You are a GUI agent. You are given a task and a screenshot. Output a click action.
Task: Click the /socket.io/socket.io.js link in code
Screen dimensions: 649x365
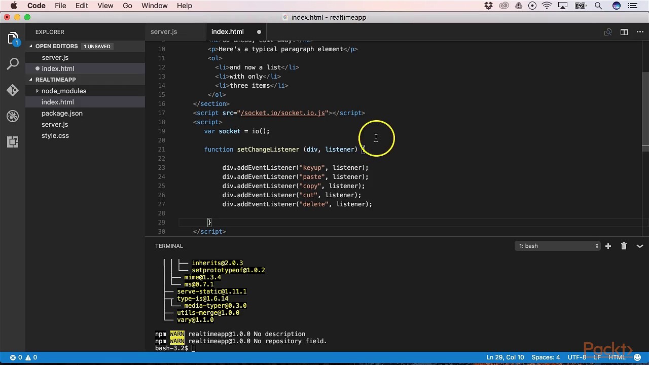pyautogui.click(x=282, y=113)
